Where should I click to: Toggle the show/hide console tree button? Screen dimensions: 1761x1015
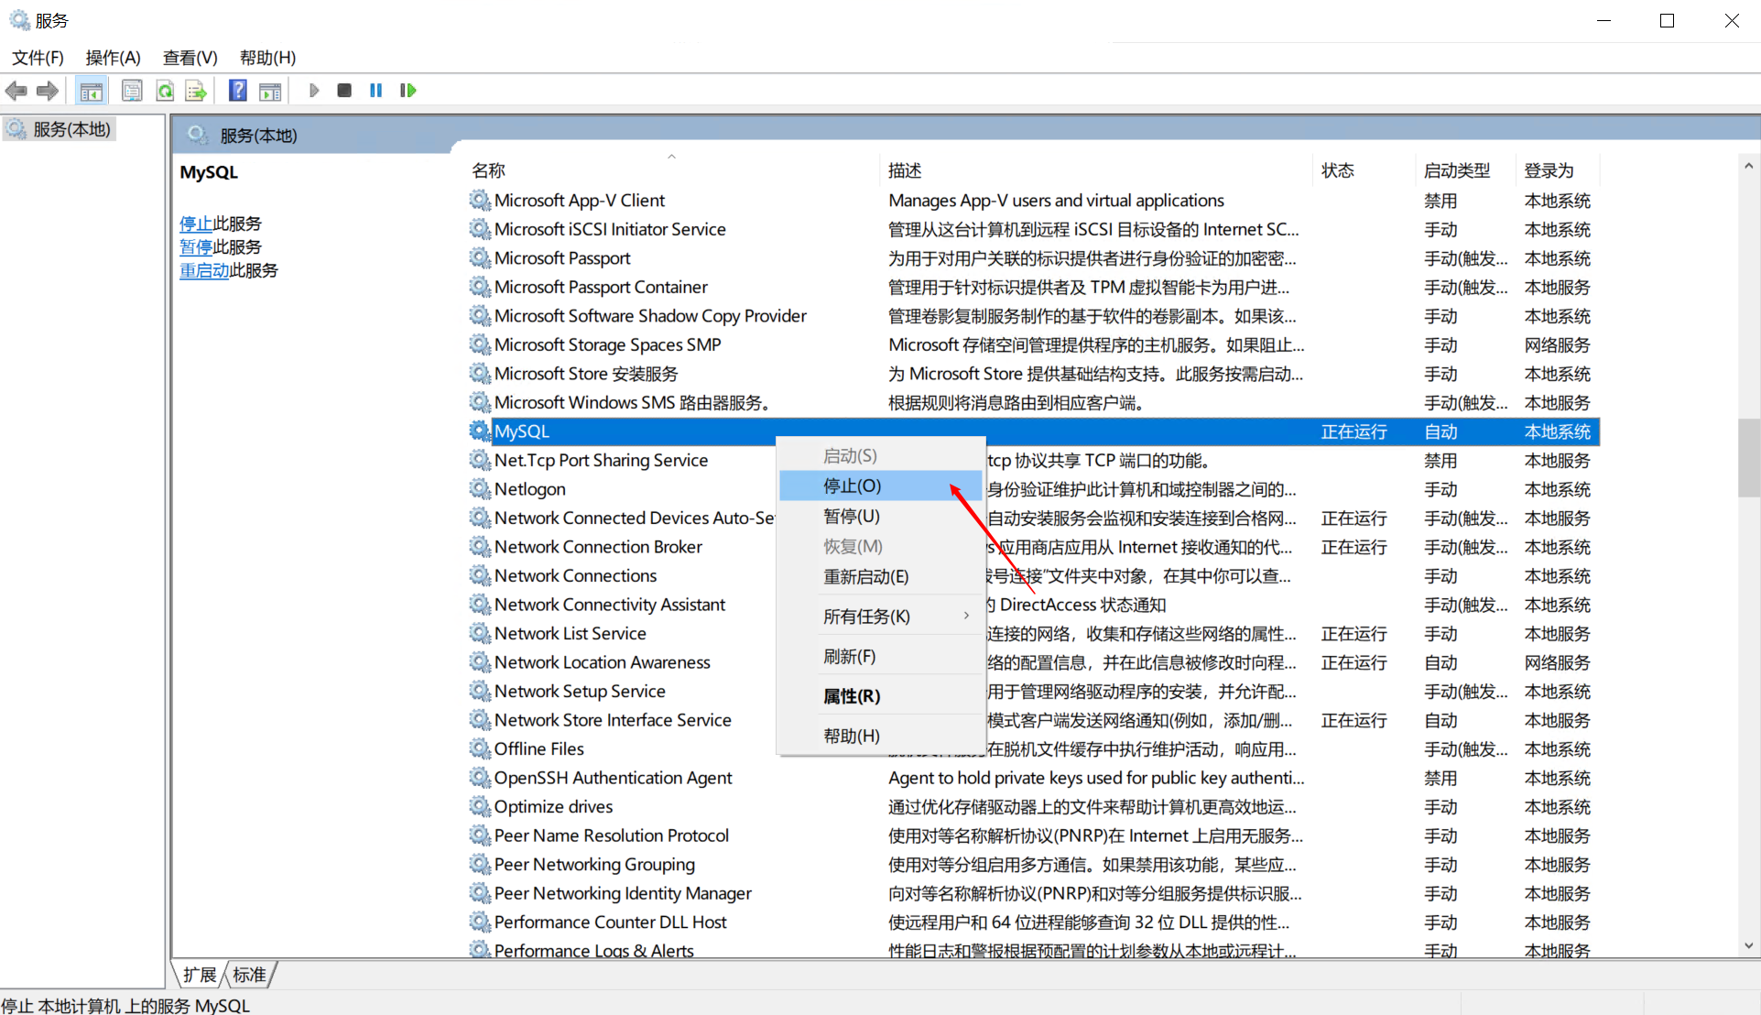[x=91, y=91]
